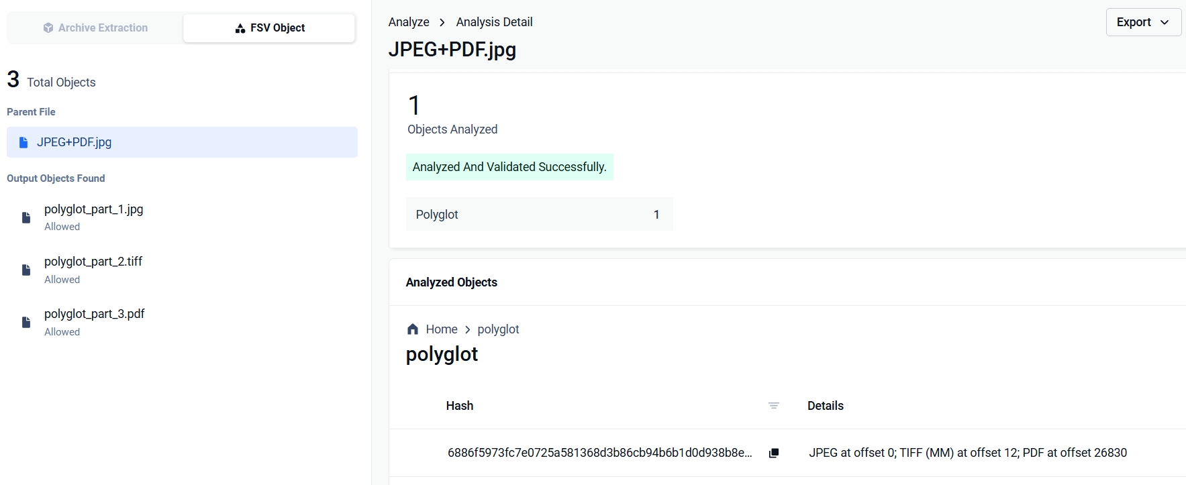Select the FSV Object tab
1186x485 pixels.
(x=269, y=28)
